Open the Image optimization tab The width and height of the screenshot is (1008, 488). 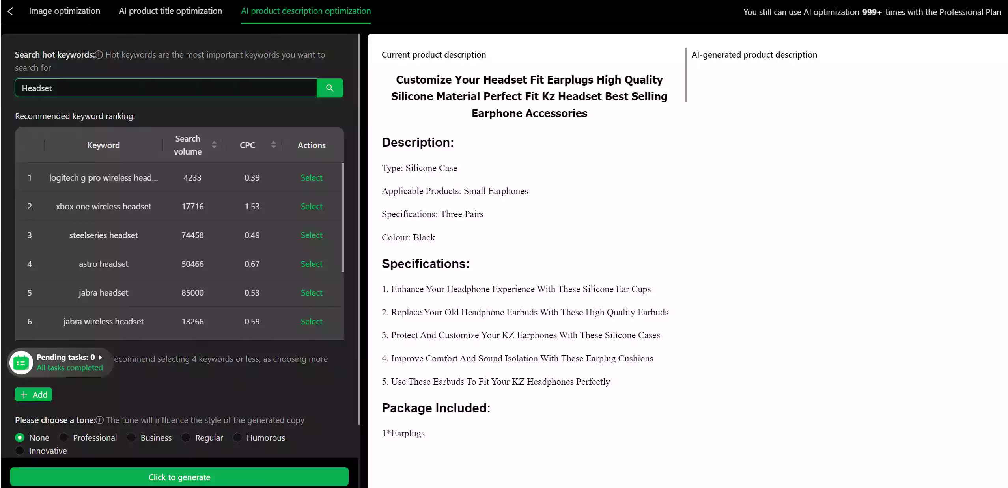click(65, 11)
